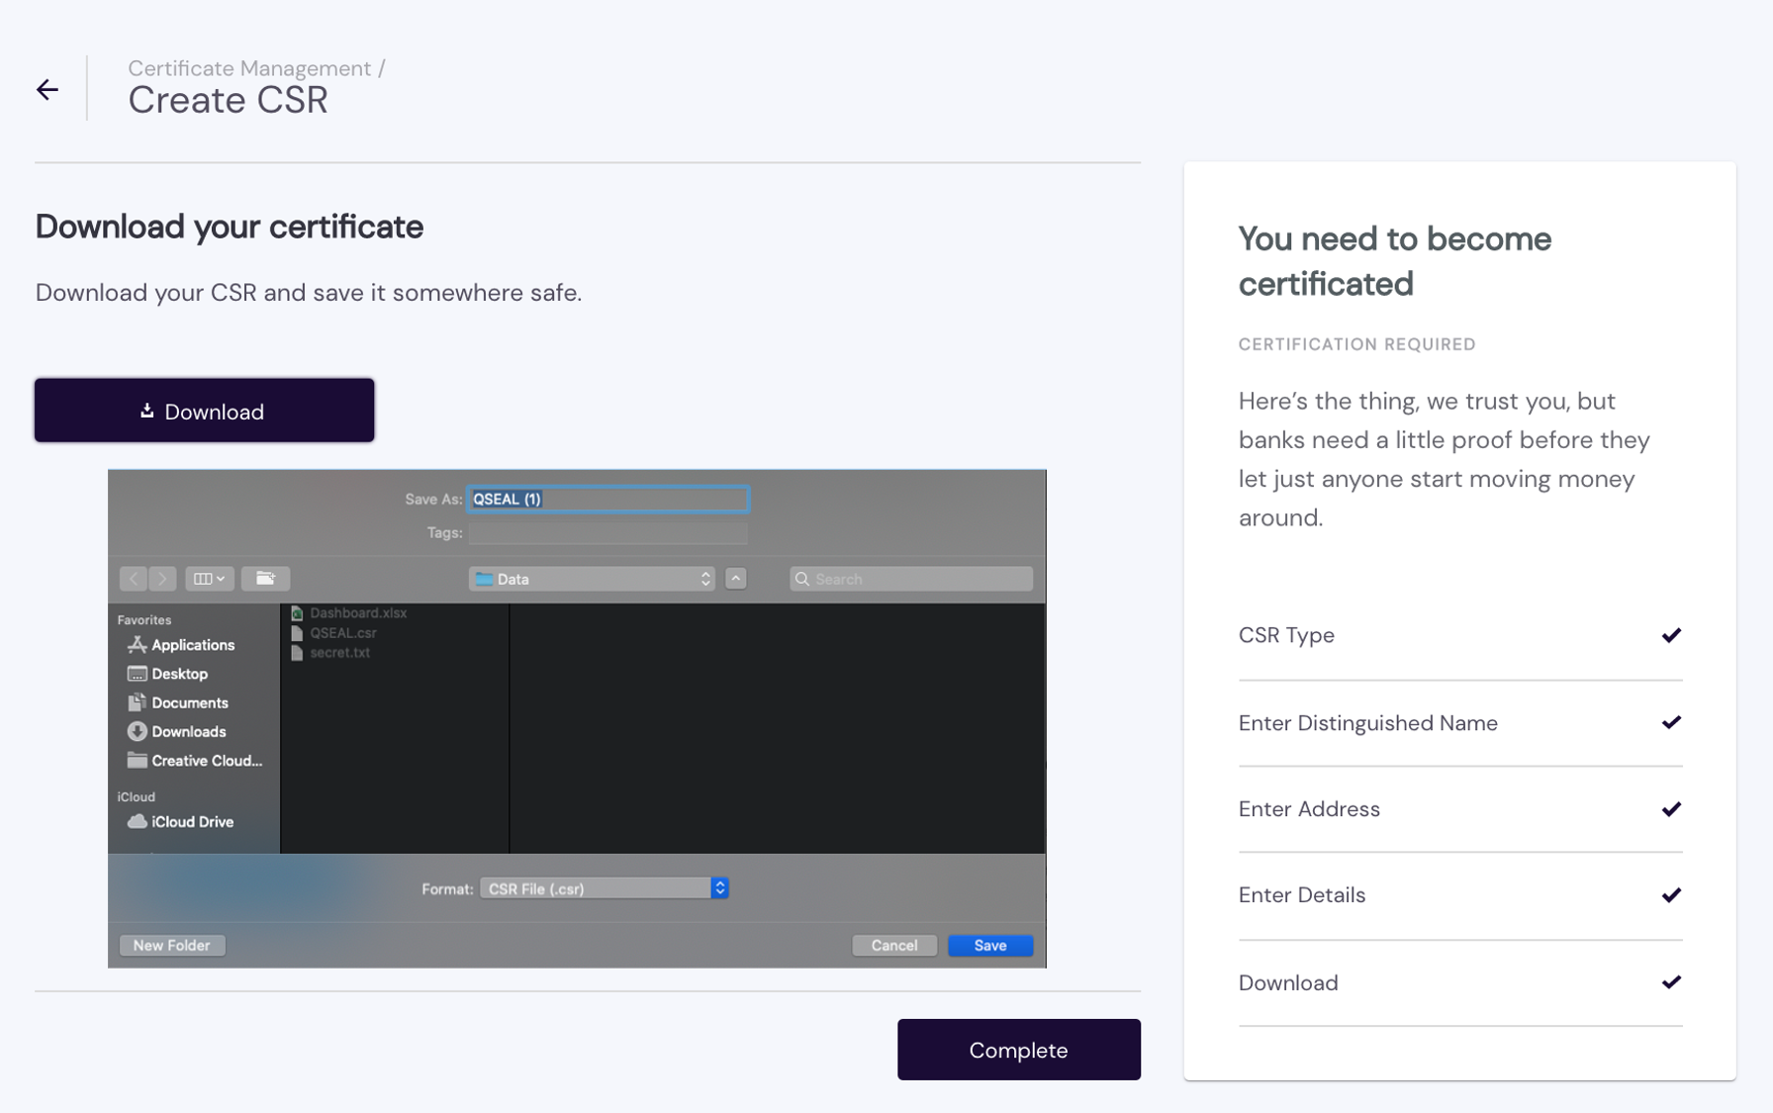The height and width of the screenshot is (1113, 1773).
Task: Open Documents in the sidebar
Action: (x=189, y=702)
